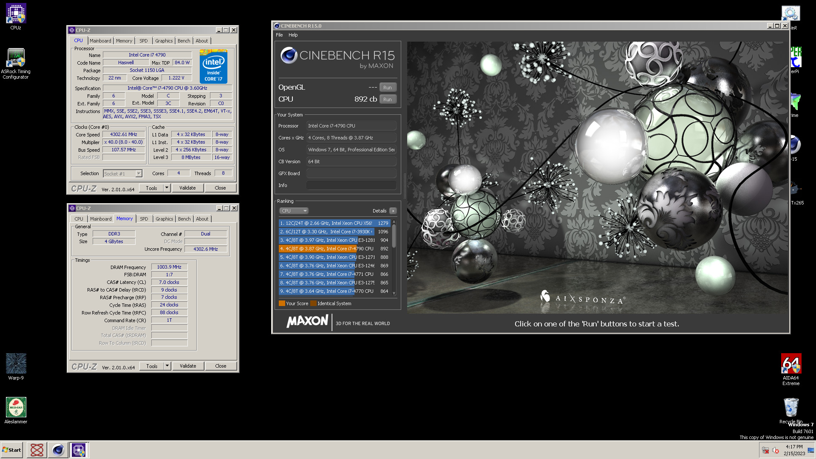The image size is (816, 459).
Task: Open About tab in top CPU-Z
Action: click(x=202, y=41)
